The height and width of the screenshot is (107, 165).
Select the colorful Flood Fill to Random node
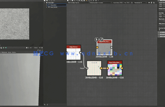click(x=115, y=68)
